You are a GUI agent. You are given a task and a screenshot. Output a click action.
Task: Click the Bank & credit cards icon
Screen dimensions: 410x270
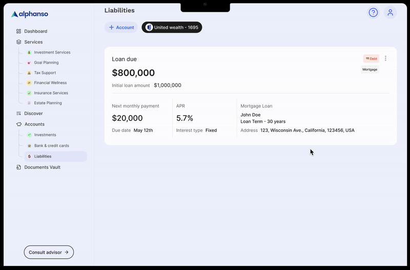coord(29,146)
